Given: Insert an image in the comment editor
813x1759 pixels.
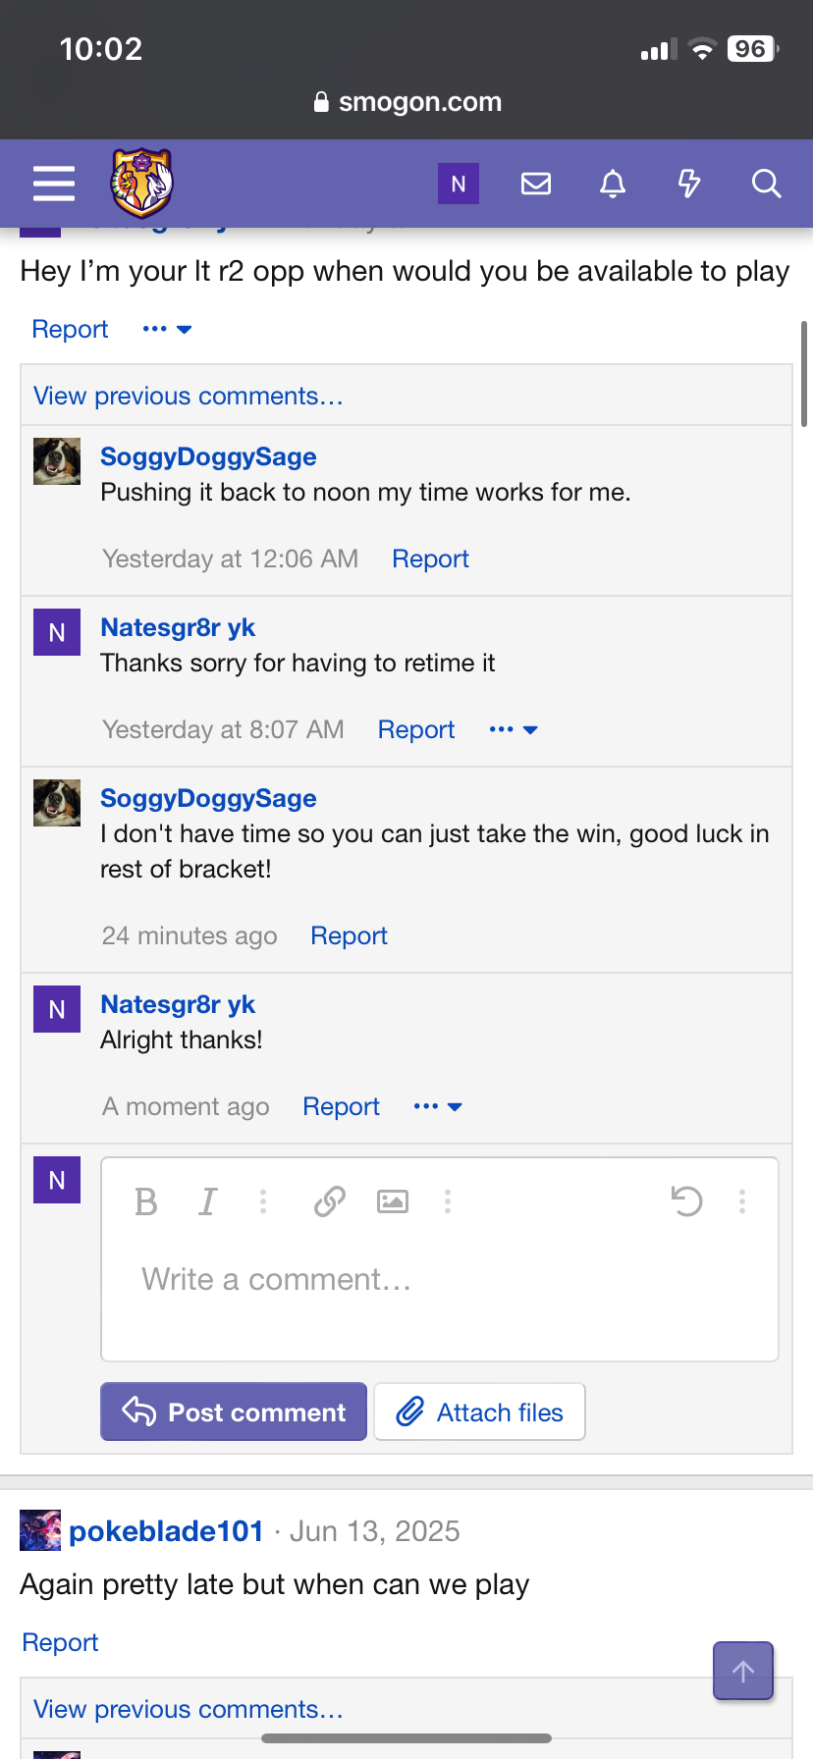Looking at the screenshot, I should (x=393, y=1201).
